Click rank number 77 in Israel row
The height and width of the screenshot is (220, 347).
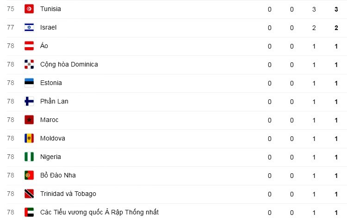pyautogui.click(x=11, y=27)
